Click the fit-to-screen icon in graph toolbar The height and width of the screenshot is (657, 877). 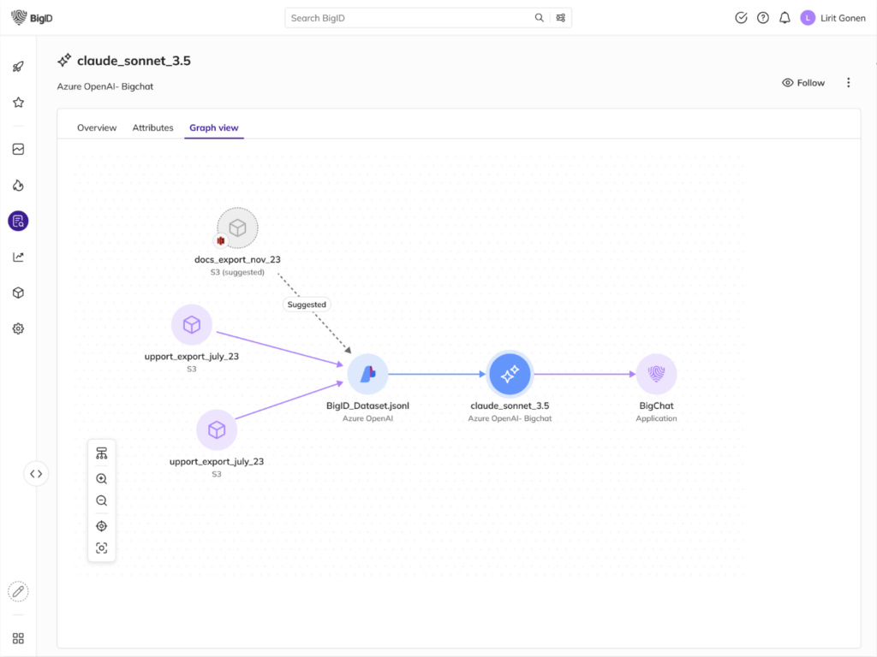(x=101, y=548)
